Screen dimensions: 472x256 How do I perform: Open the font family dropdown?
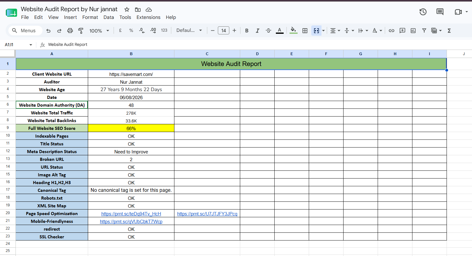pyautogui.click(x=189, y=30)
